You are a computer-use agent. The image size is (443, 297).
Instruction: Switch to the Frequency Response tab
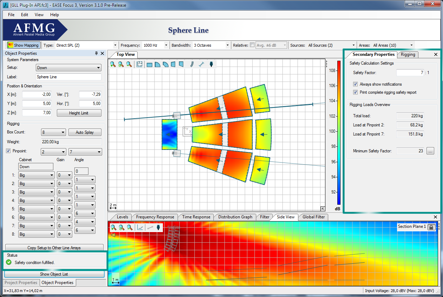[x=155, y=217]
